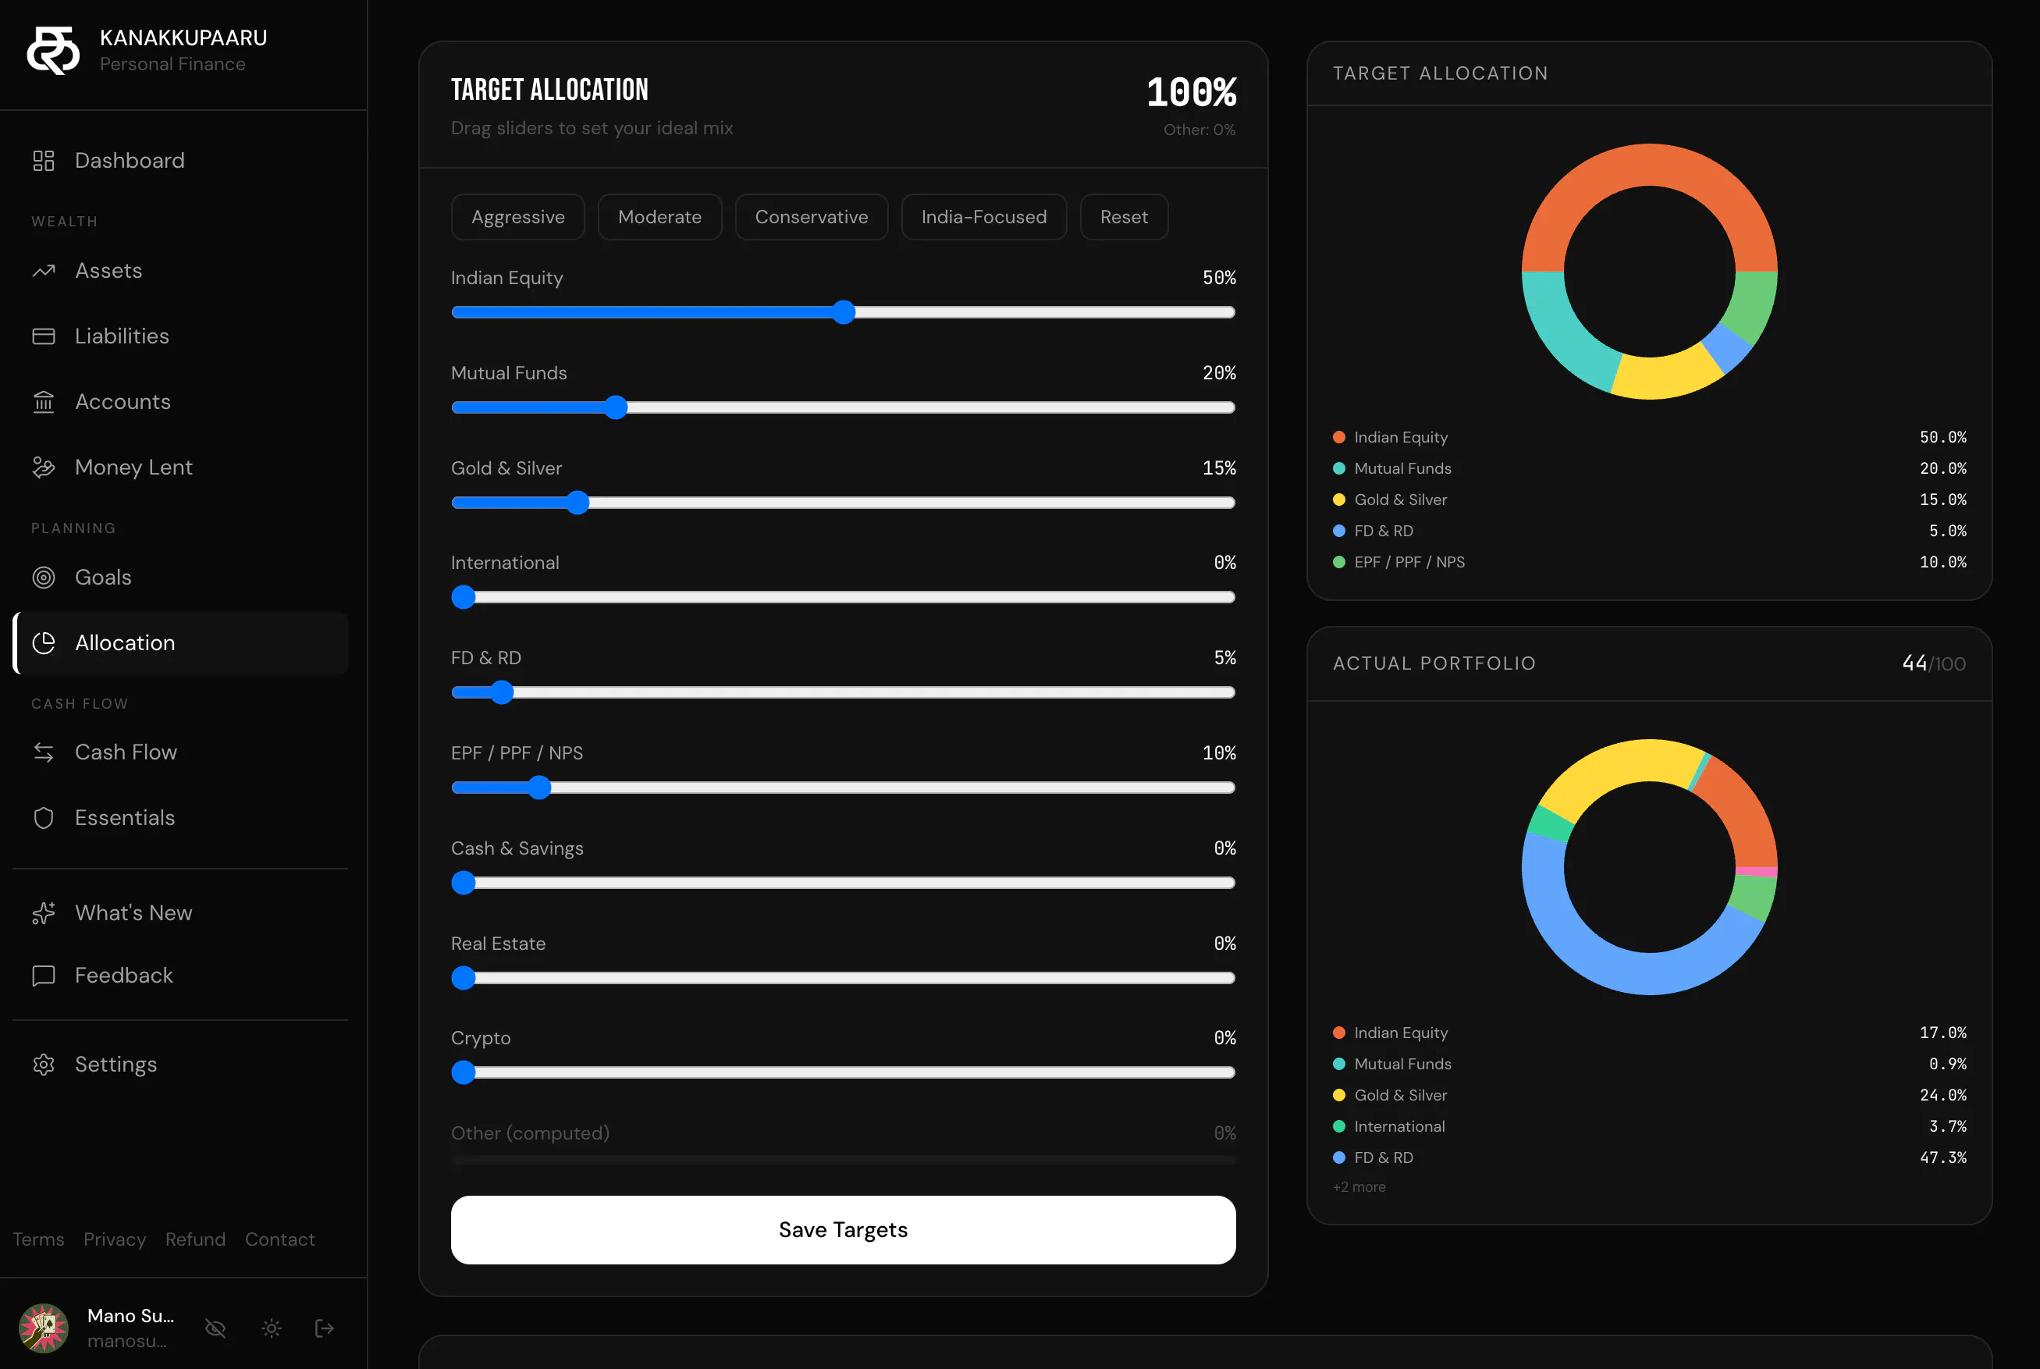Click the Kanakkupaaru logo icon
This screenshot has height=1369, width=2040.
pyautogui.click(x=53, y=51)
